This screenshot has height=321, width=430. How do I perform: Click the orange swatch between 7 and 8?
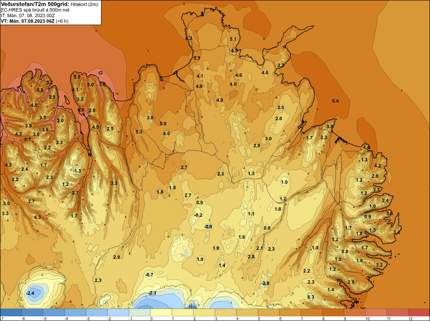coord(311,312)
